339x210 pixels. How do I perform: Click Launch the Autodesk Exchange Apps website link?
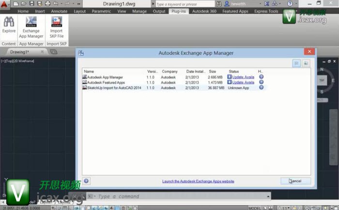pyautogui.click(x=198, y=181)
